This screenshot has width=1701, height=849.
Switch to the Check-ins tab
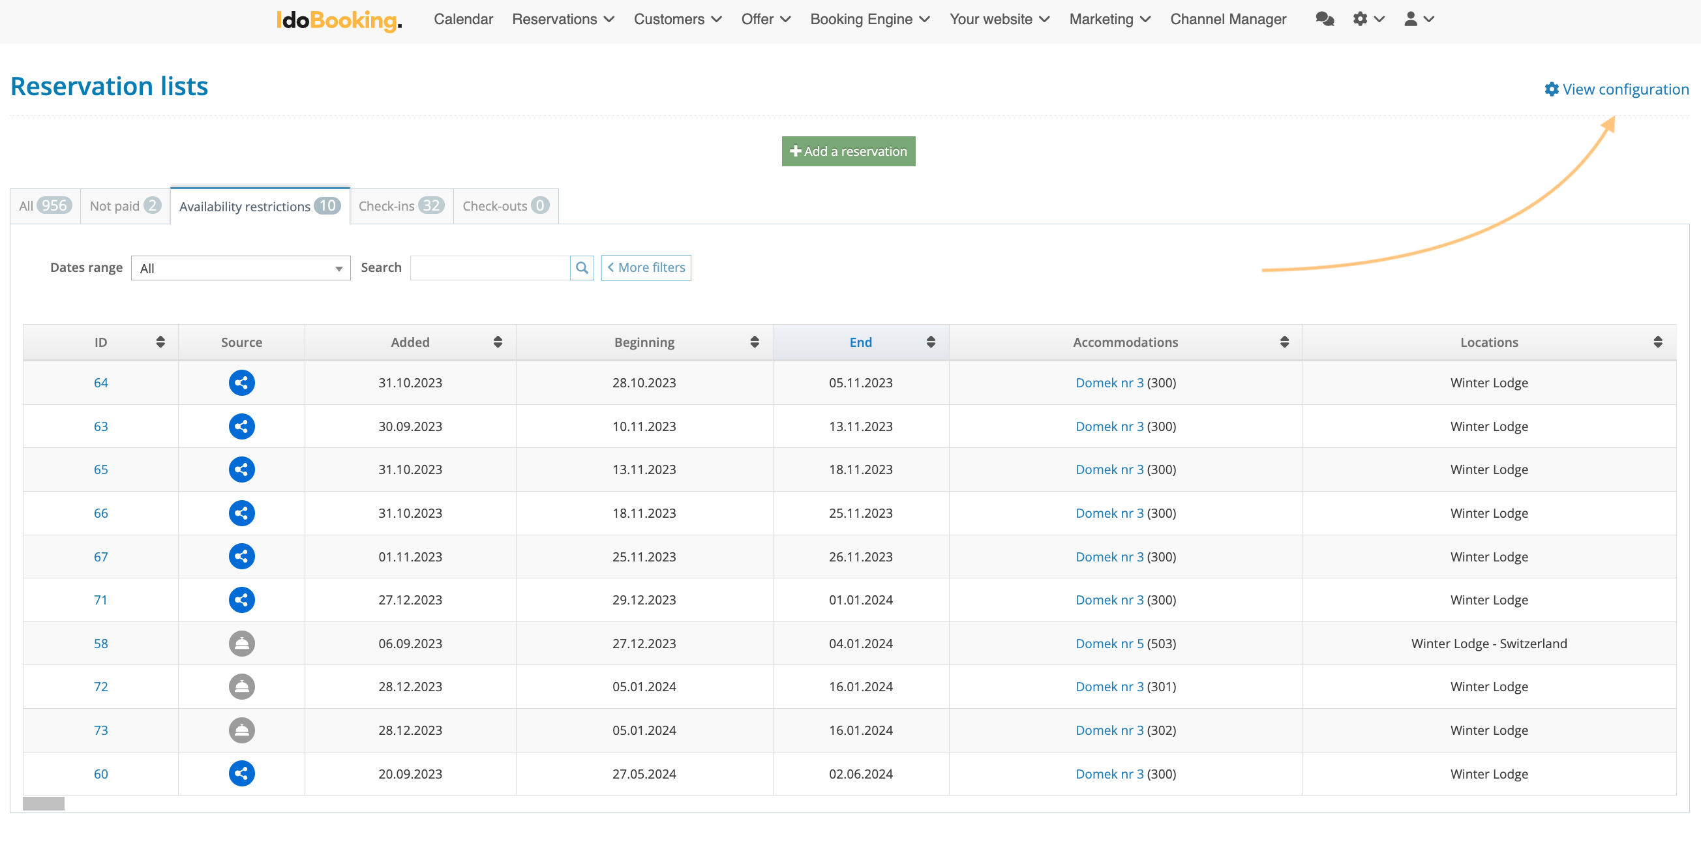[401, 206]
